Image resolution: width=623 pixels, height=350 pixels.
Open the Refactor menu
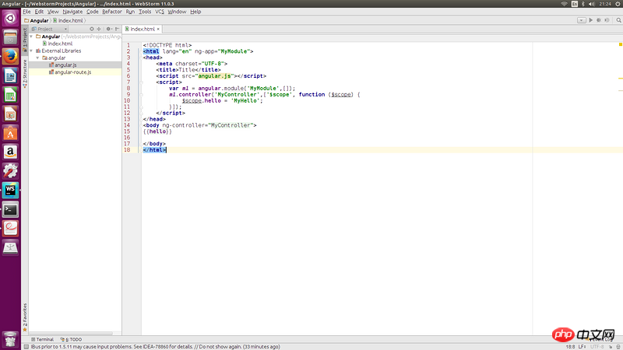(x=112, y=12)
